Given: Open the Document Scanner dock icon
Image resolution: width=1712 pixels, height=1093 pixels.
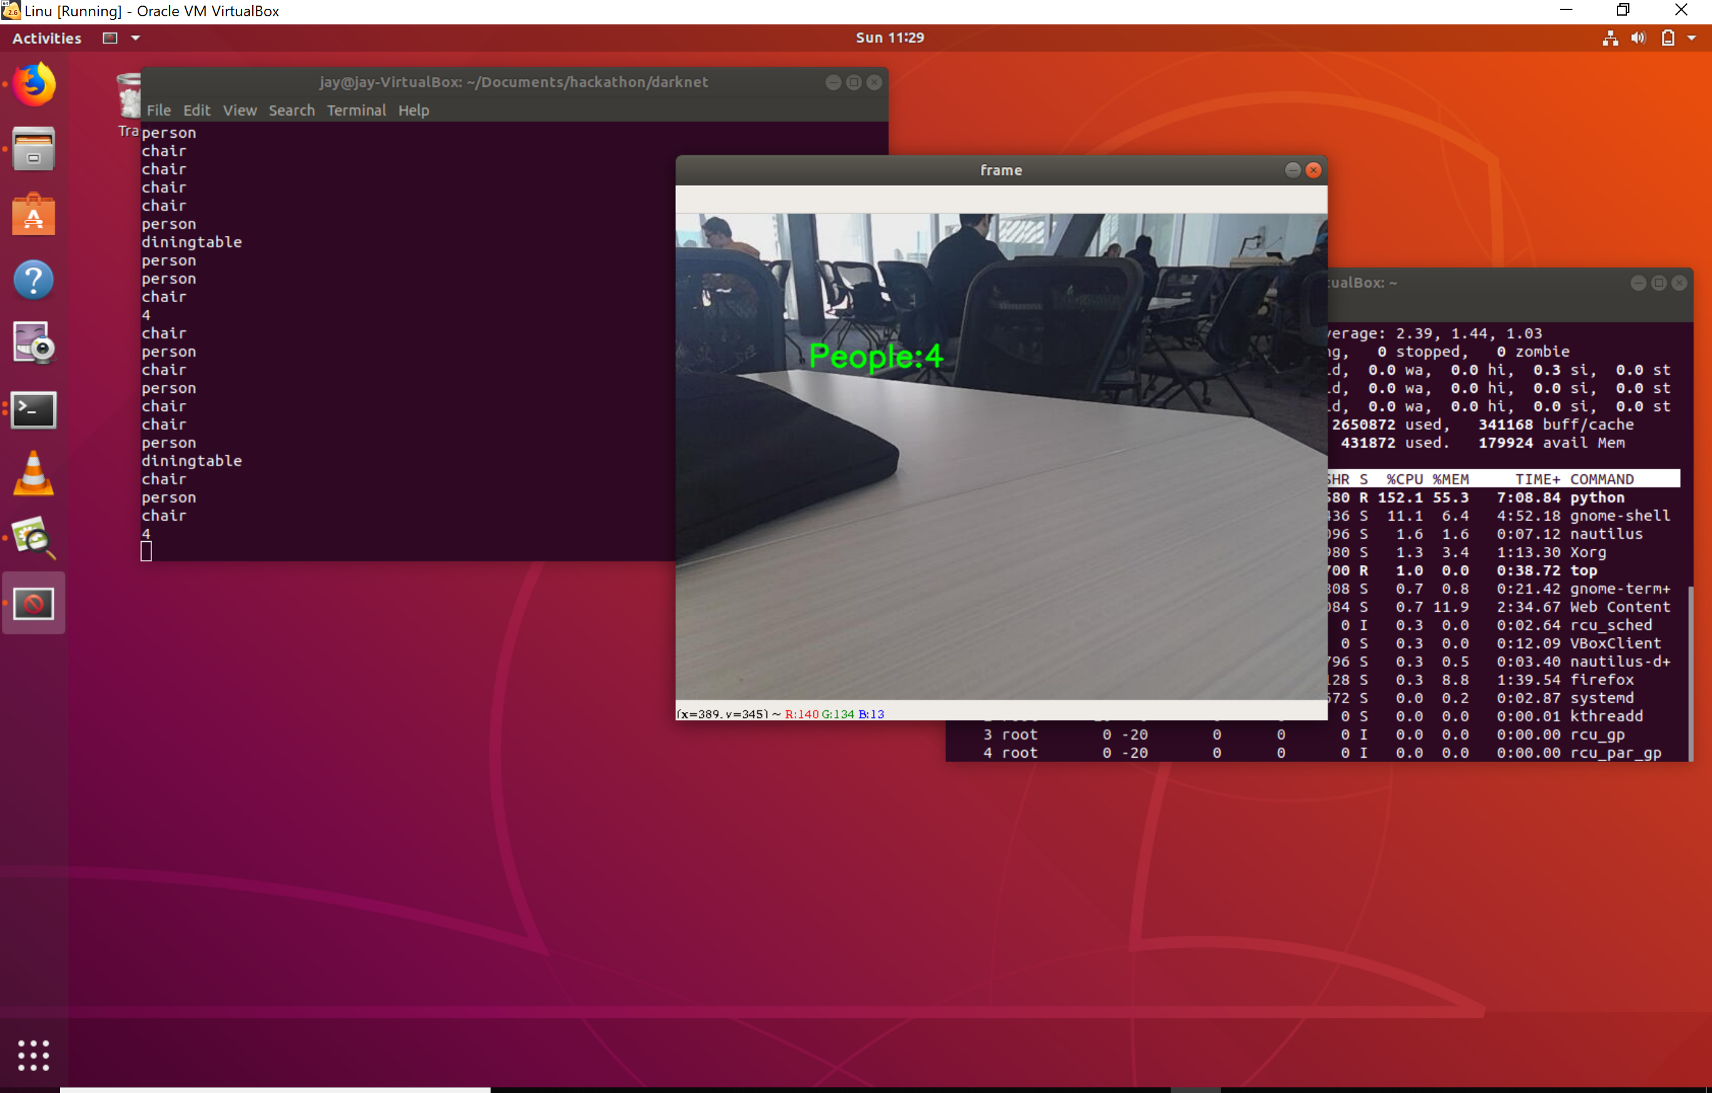Looking at the screenshot, I should coord(33,539).
